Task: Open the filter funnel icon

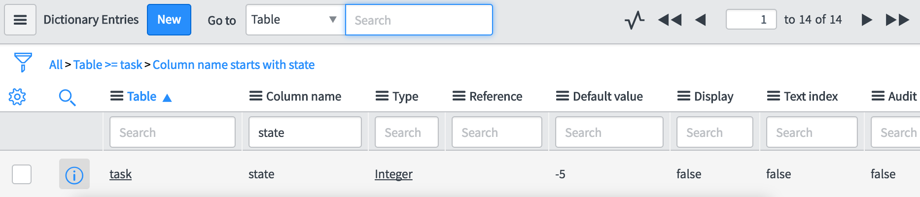Action: pos(23,63)
